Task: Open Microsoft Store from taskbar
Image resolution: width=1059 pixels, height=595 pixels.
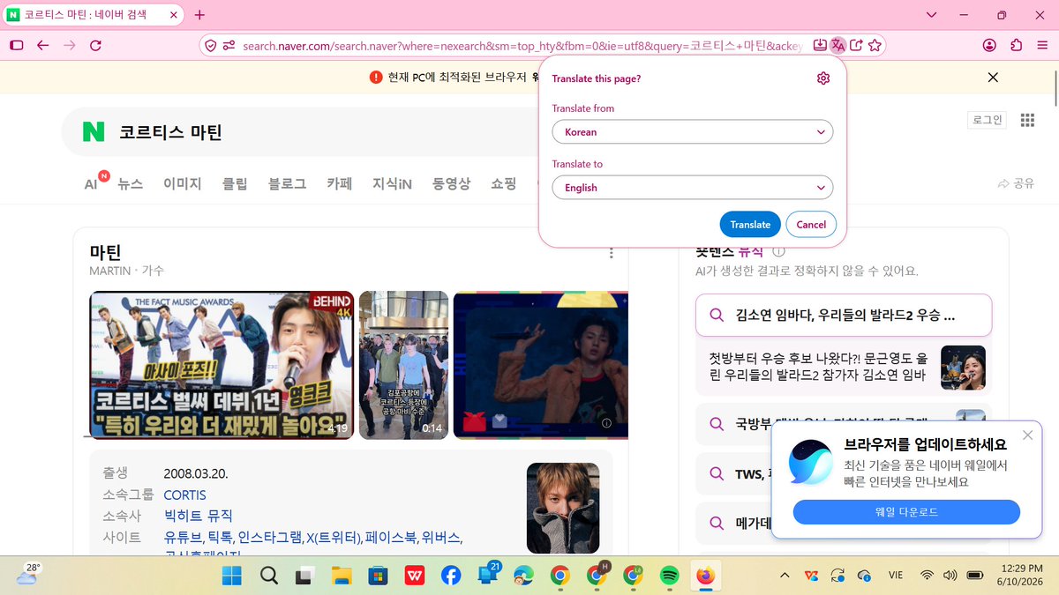Action: [378, 576]
